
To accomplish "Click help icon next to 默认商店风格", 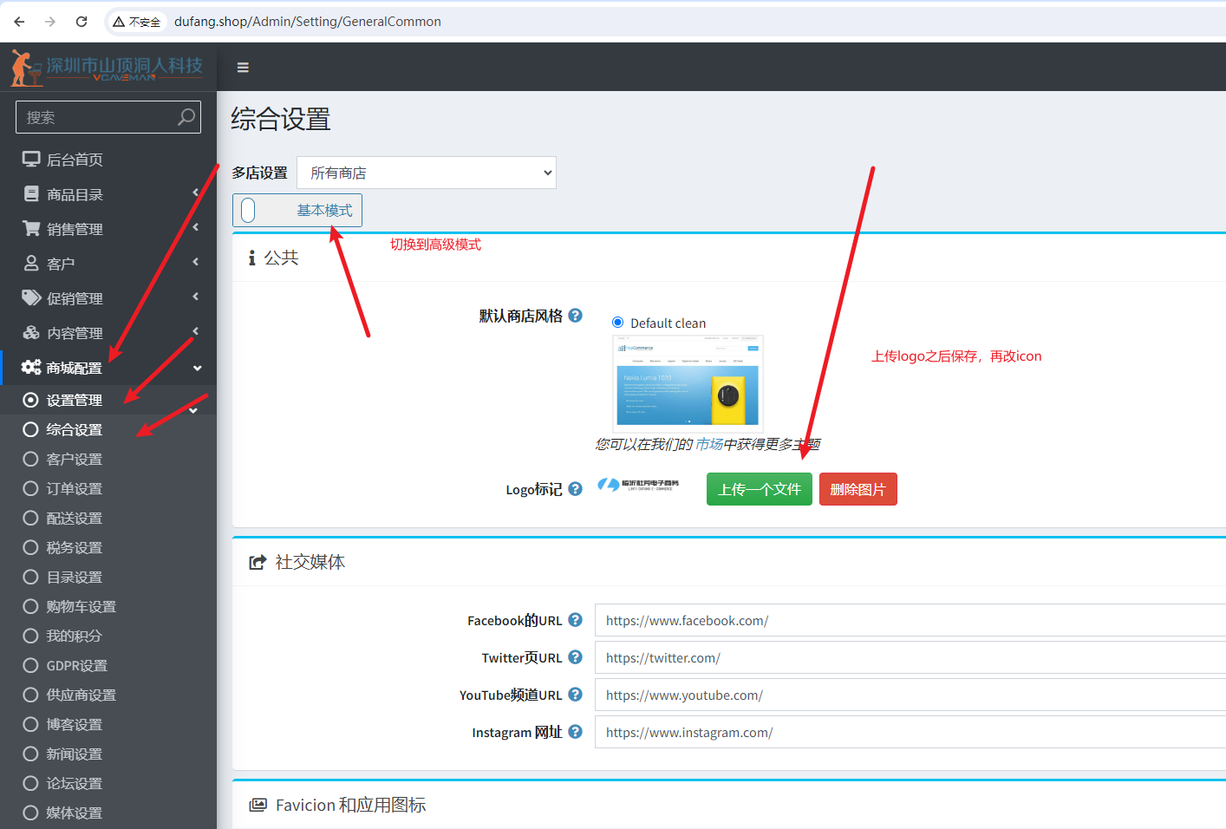I will [575, 316].
